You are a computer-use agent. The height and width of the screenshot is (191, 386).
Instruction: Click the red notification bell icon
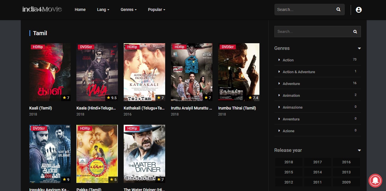click(375, 180)
